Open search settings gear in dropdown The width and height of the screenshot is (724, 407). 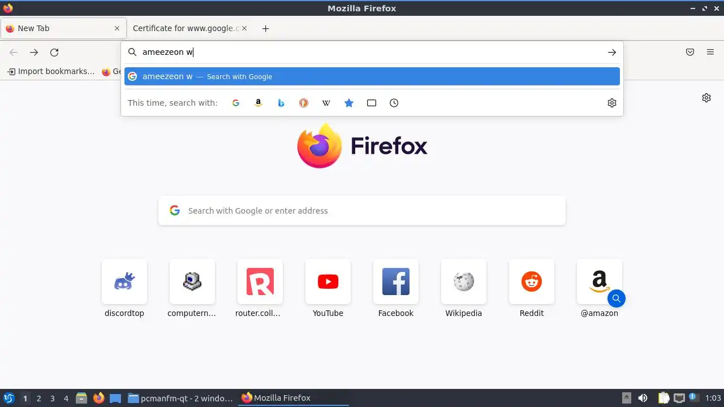(612, 103)
